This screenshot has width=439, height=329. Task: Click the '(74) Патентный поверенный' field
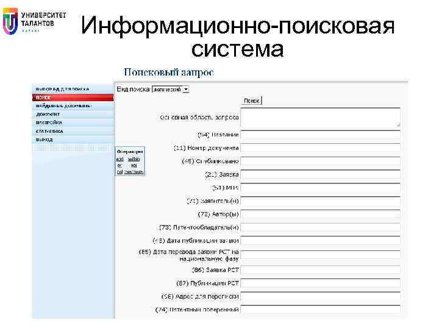pos(320,310)
